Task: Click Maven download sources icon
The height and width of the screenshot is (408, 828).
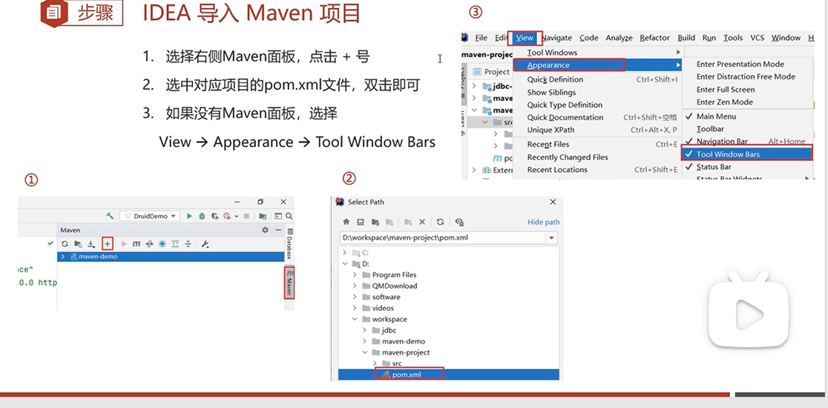Action: pos(91,244)
